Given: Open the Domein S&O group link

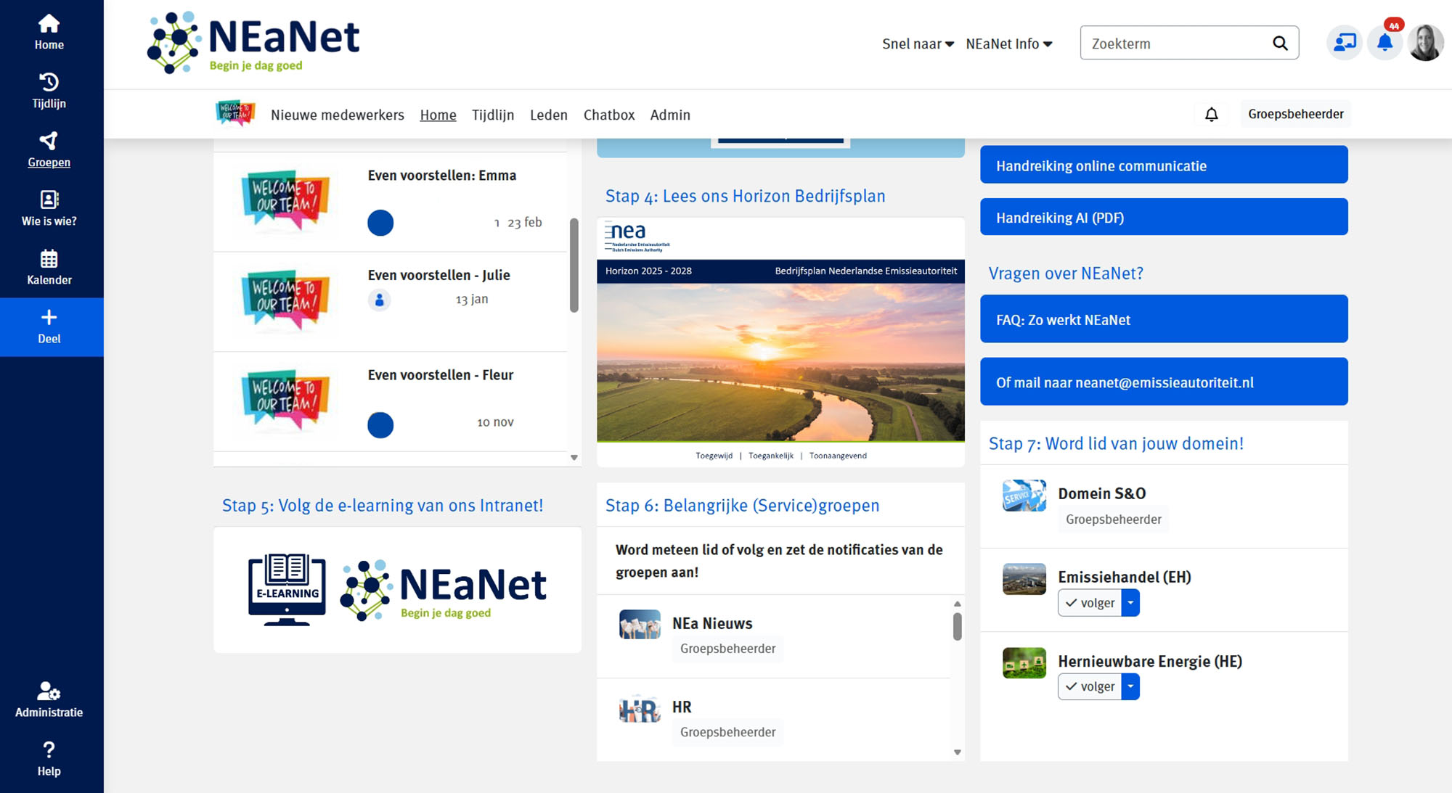Looking at the screenshot, I should (x=1102, y=494).
